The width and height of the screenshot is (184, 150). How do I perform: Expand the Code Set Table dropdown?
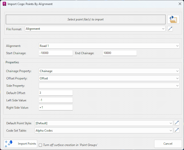click(104, 131)
